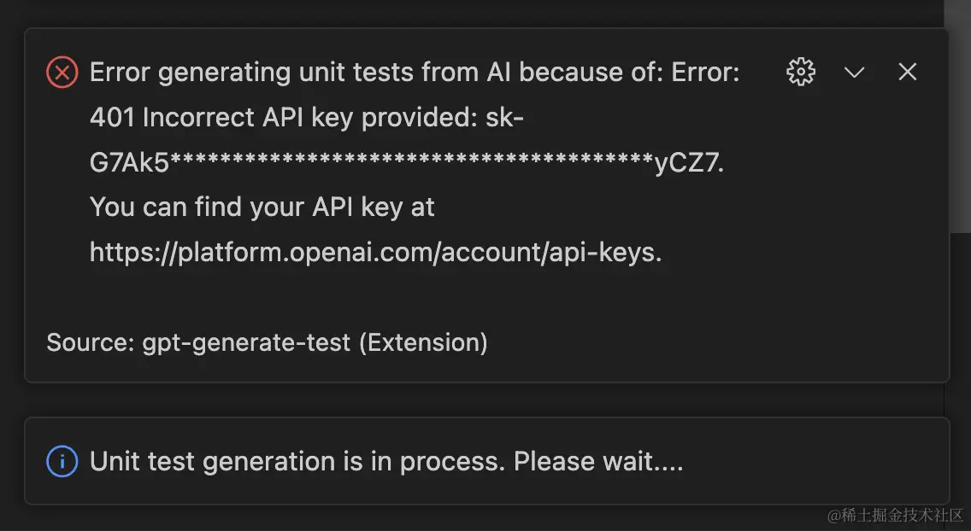Select the 'Unit test generation is in process' message
The image size is (971, 531).
pos(385,462)
